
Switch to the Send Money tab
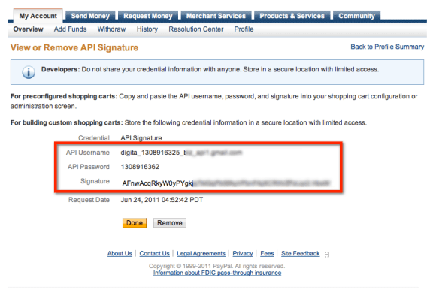click(x=90, y=16)
